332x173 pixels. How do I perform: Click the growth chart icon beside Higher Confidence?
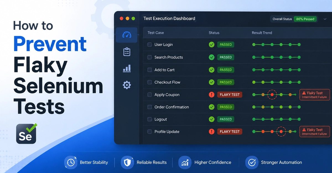(x=185, y=162)
